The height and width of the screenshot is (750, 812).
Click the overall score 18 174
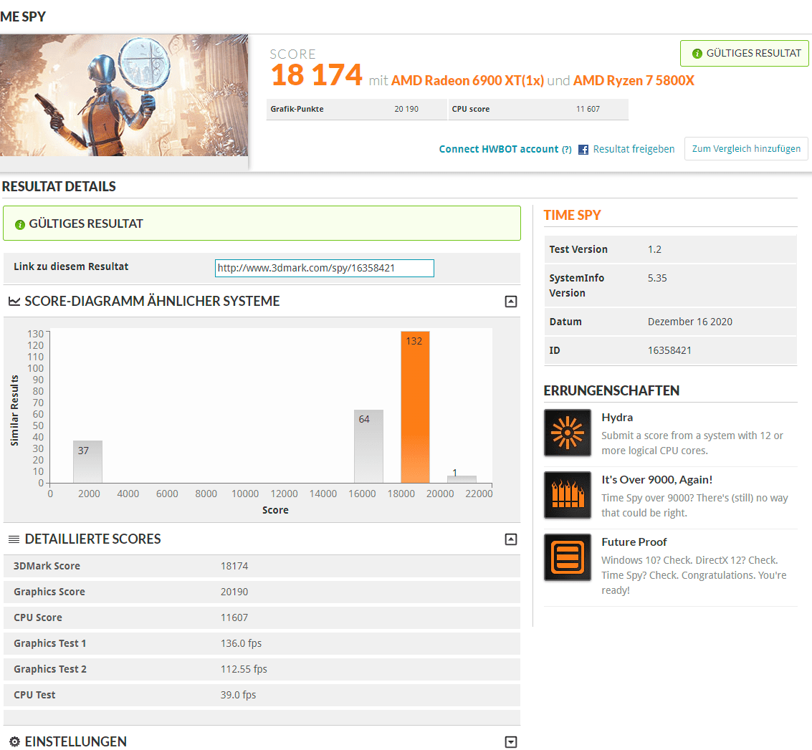coord(316,75)
